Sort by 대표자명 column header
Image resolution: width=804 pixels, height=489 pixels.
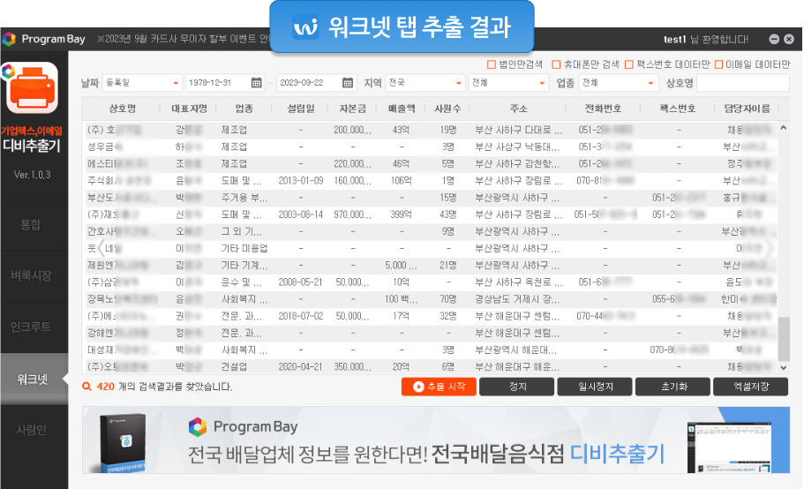click(x=189, y=109)
